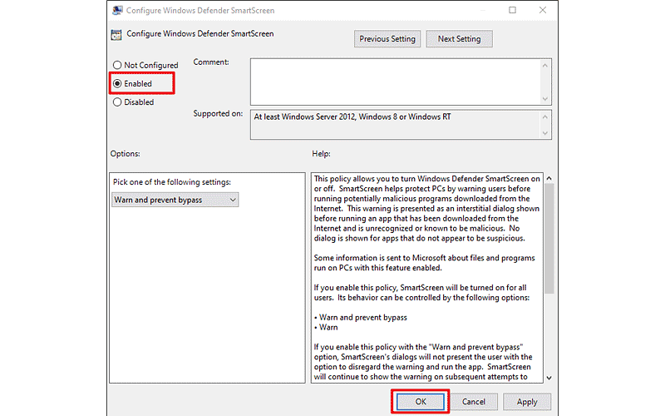The image size is (665, 416).
Task: Maximize the Configure Windows Defender SmartScreen window
Action: [x=512, y=10]
